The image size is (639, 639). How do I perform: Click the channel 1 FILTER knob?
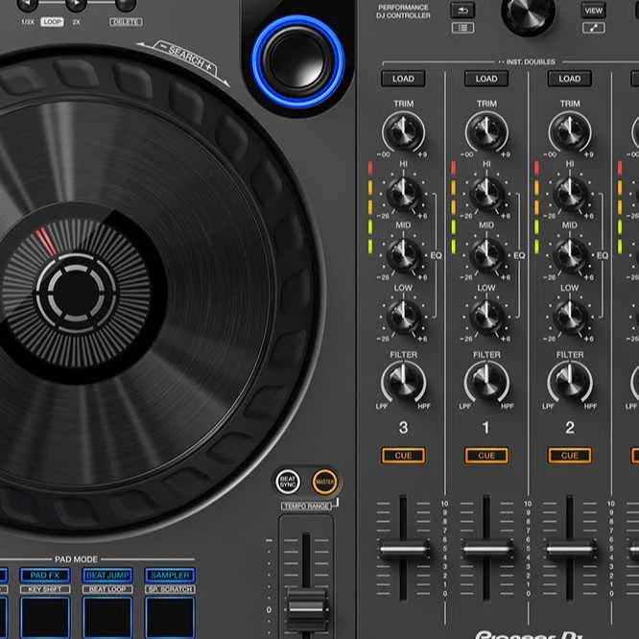pos(486,382)
